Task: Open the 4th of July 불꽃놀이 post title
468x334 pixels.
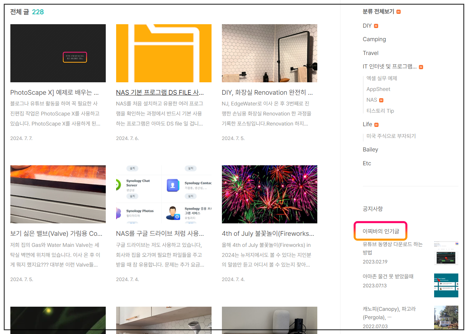Action: tap(268, 233)
